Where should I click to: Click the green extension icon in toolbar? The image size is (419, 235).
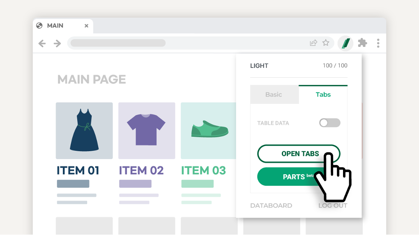click(345, 43)
